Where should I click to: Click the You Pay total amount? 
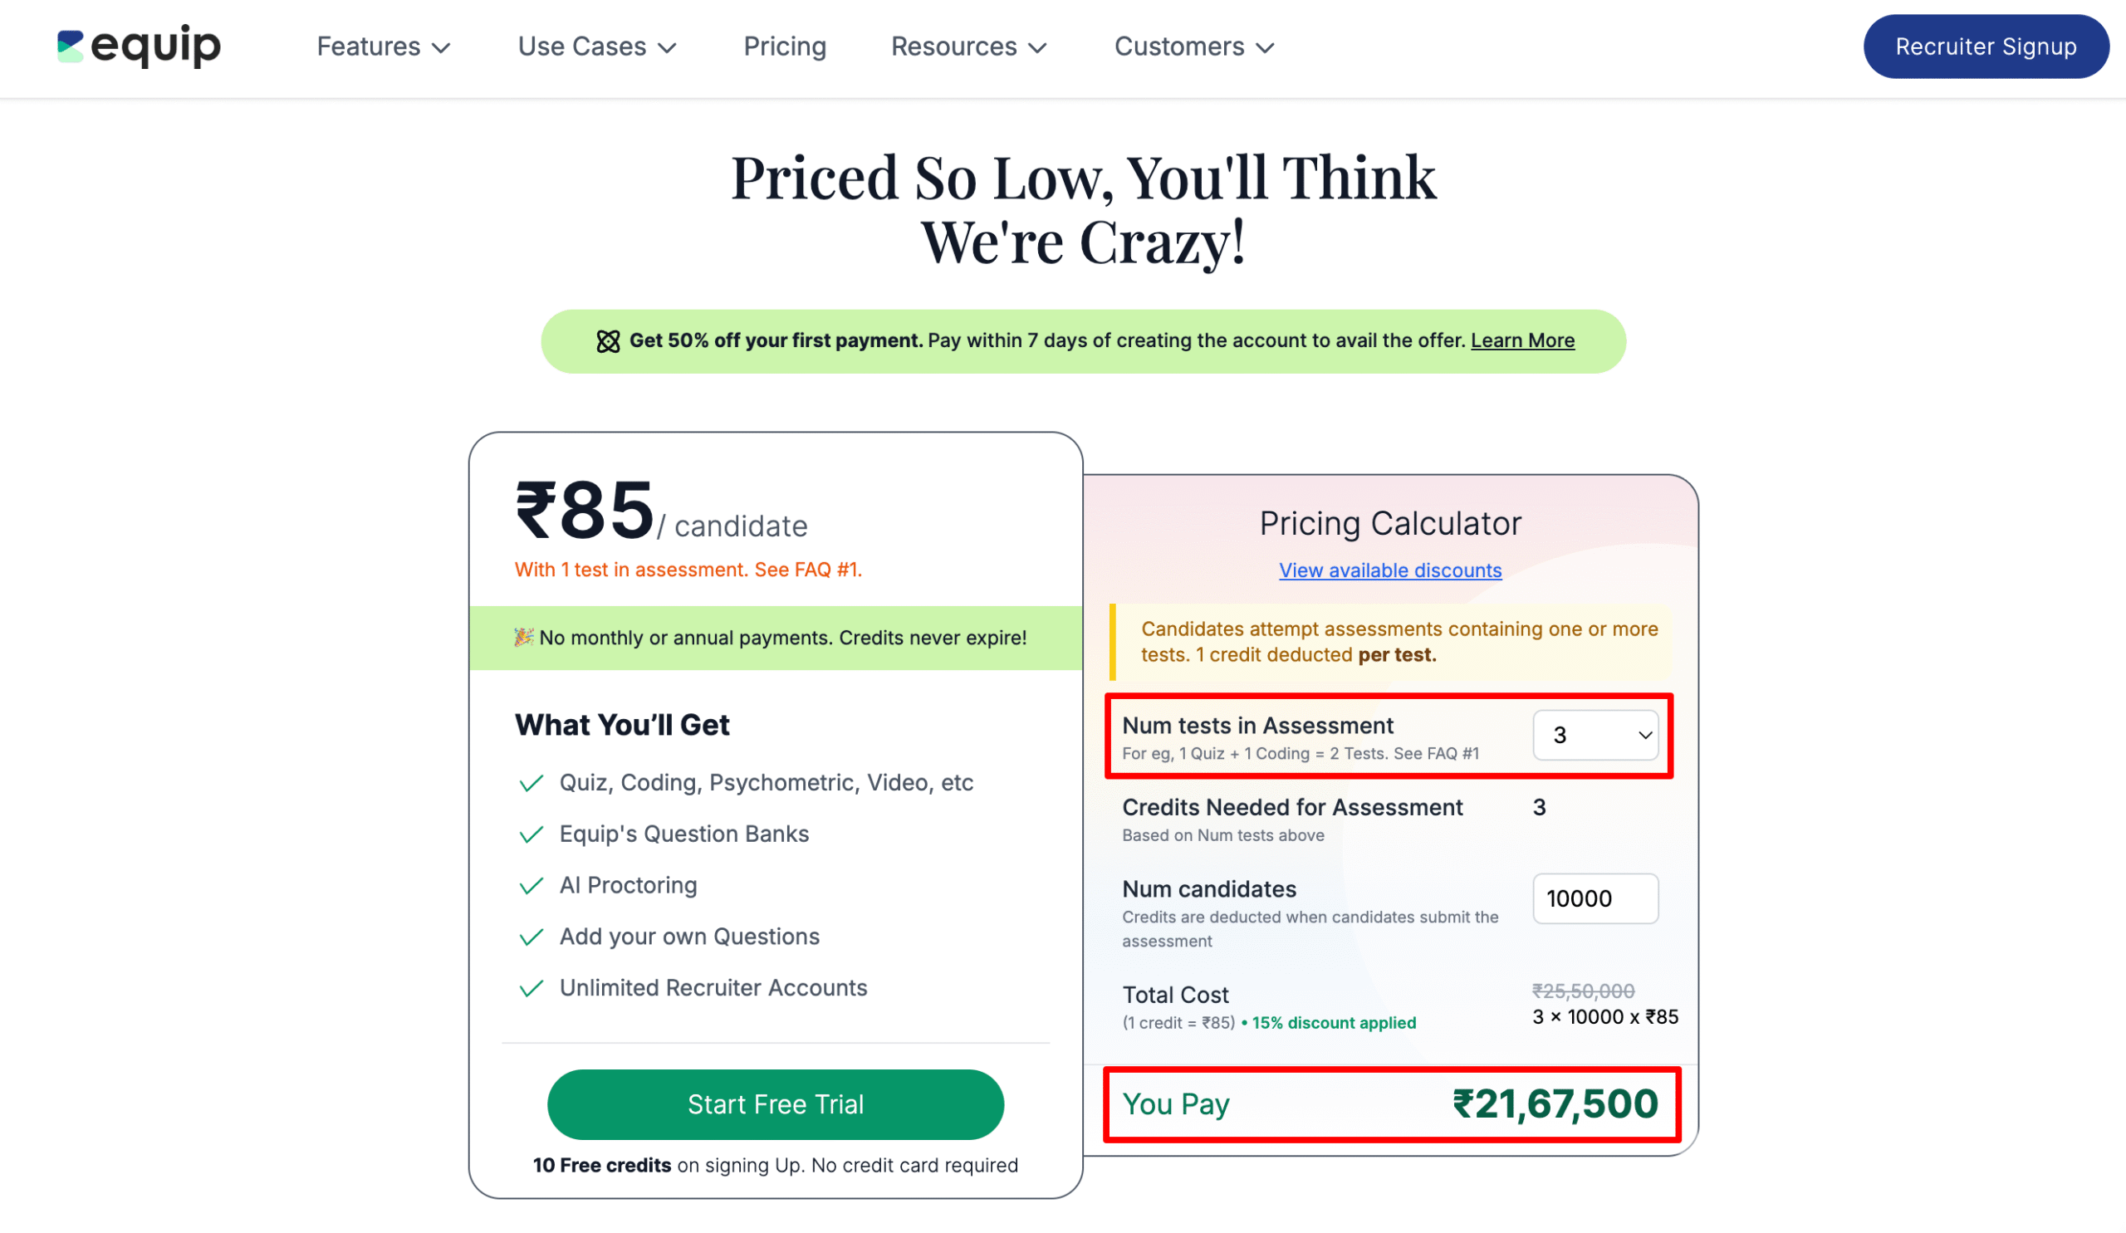click(1554, 1104)
